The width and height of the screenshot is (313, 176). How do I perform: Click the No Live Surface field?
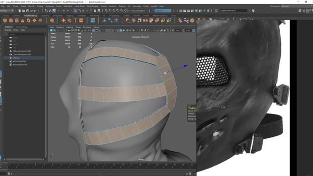[139, 11]
